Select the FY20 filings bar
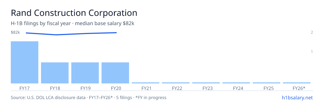The width and height of the screenshot is (324, 108). pyautogui.click(x=115, y=73)
